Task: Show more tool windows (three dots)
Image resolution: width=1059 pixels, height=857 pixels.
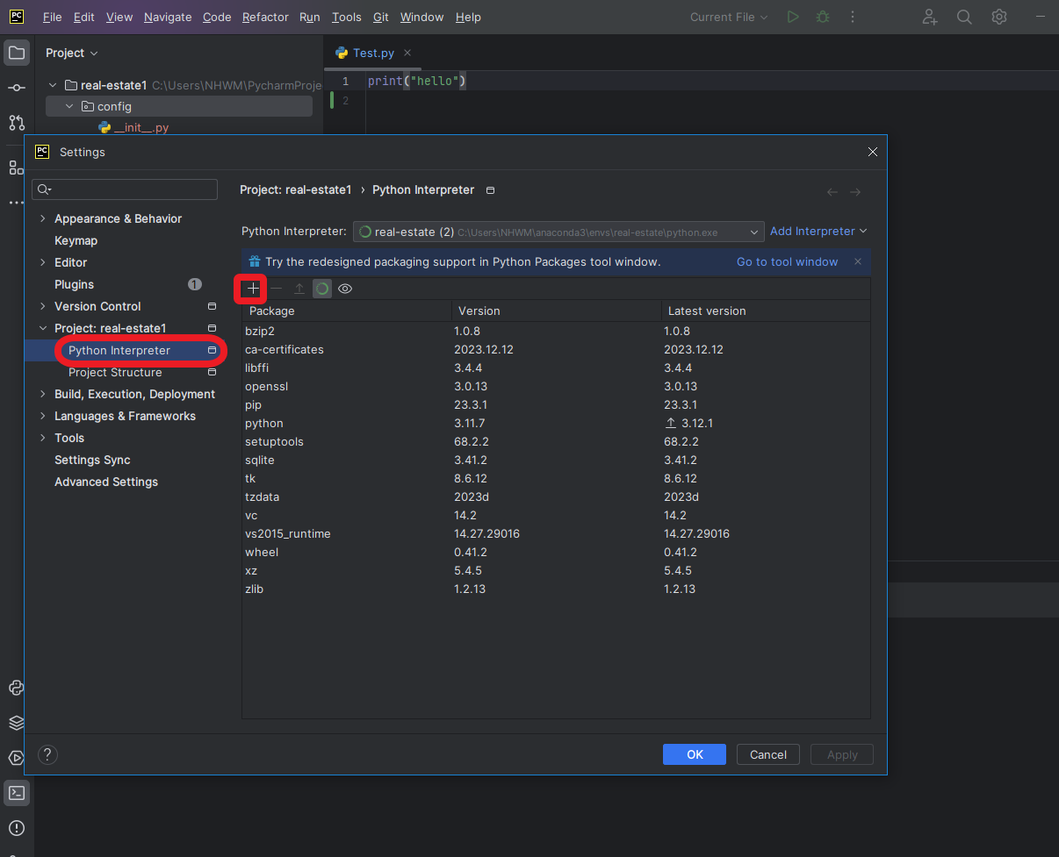Action: [x=15, y=203]
